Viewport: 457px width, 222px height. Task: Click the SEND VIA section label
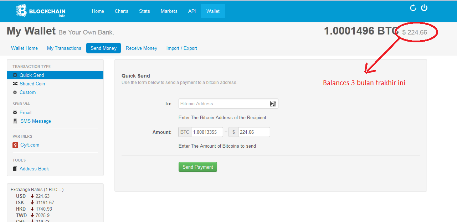(x=21, y=104)
